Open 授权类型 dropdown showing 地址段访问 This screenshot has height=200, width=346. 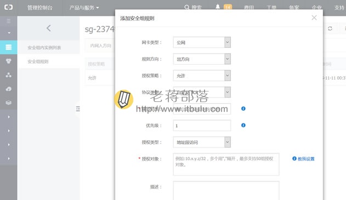point(202,142)
